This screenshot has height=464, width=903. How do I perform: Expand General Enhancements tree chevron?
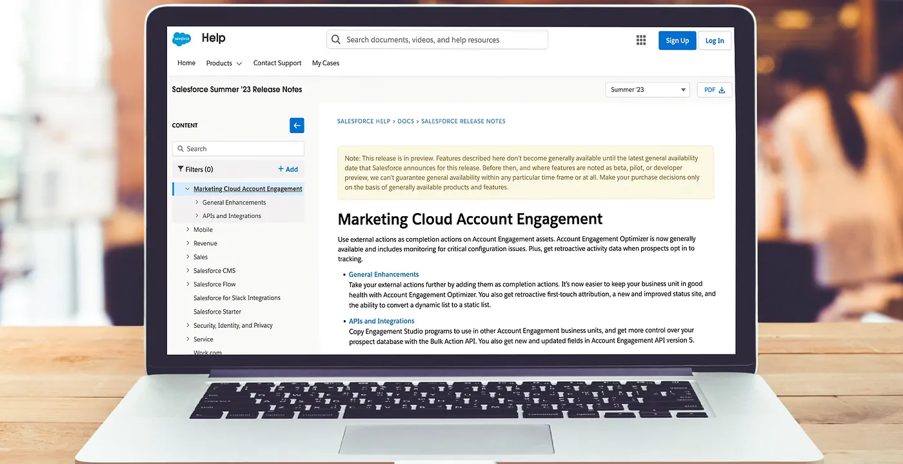197,203
